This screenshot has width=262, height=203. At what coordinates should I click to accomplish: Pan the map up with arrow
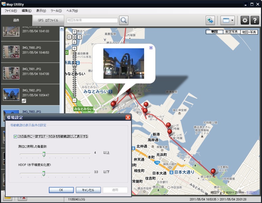74,32
